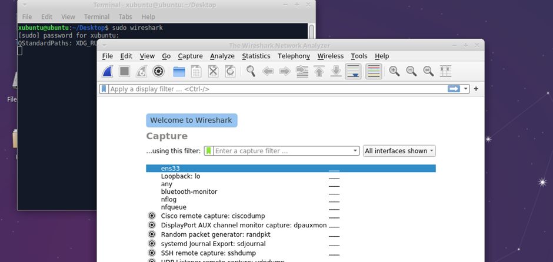Click the Resize columns icon
553x262 pixels.
(446, 72)
